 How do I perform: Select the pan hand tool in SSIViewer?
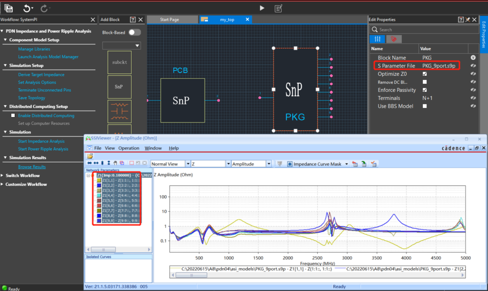(x=115, y=163)
